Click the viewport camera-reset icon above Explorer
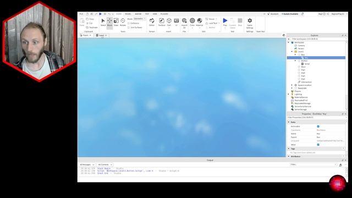352x198 pixels. [284, 35]
